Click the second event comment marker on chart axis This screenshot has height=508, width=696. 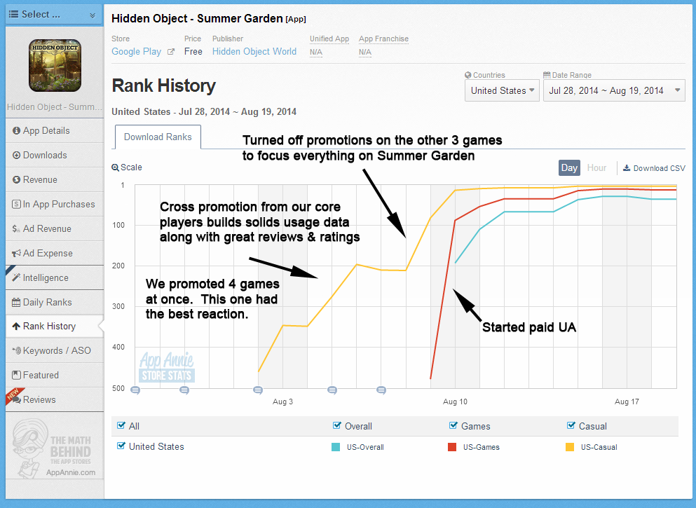[x=184, y=390]
